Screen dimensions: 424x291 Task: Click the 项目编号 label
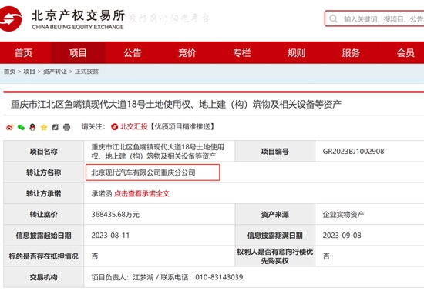[275, 151]
